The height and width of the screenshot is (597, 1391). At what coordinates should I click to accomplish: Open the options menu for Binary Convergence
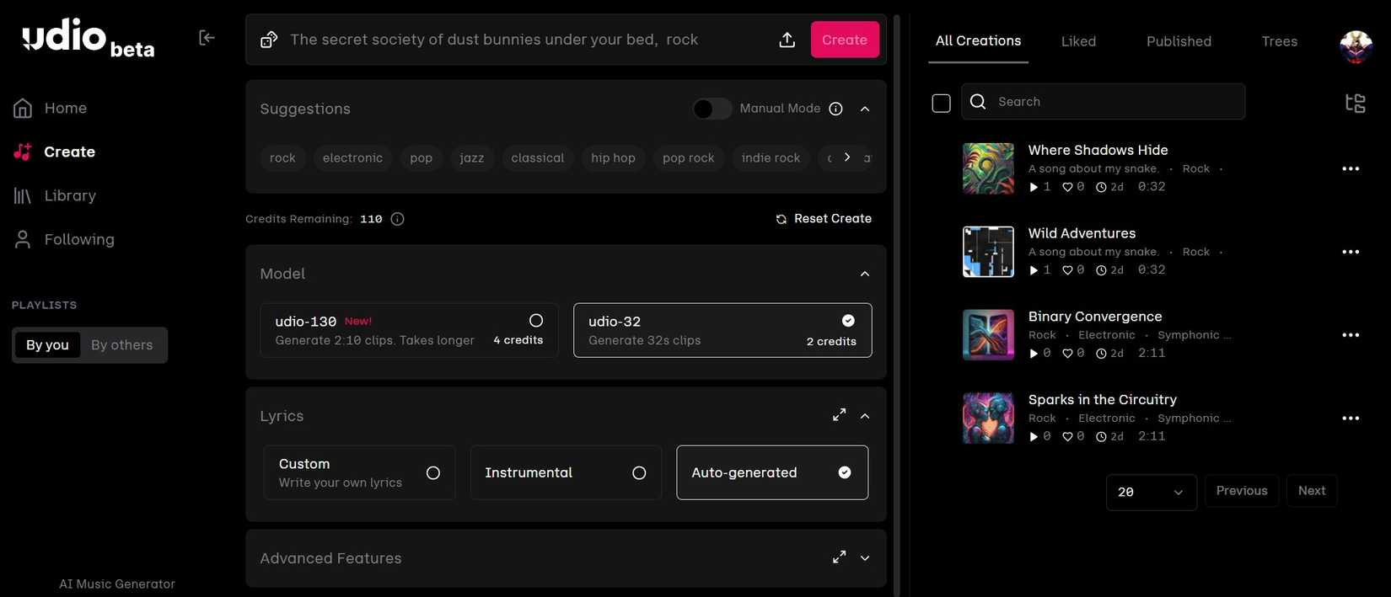(x=1351, y=335)
